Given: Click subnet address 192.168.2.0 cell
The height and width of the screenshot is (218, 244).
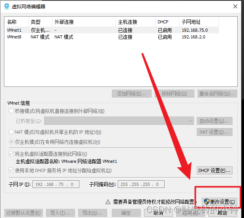Looking at the screenshot, I should point(194,37).
